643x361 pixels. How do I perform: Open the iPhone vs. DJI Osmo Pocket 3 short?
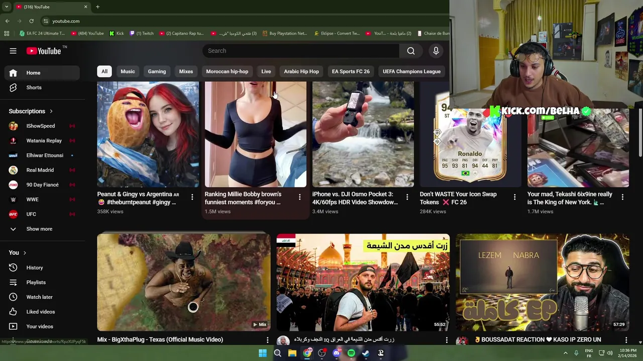pyautogui.click(x=363, y=134)
